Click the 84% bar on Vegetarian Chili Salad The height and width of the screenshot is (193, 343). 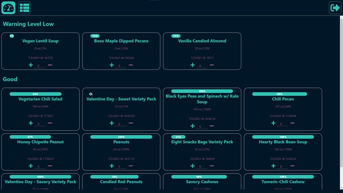35,94
